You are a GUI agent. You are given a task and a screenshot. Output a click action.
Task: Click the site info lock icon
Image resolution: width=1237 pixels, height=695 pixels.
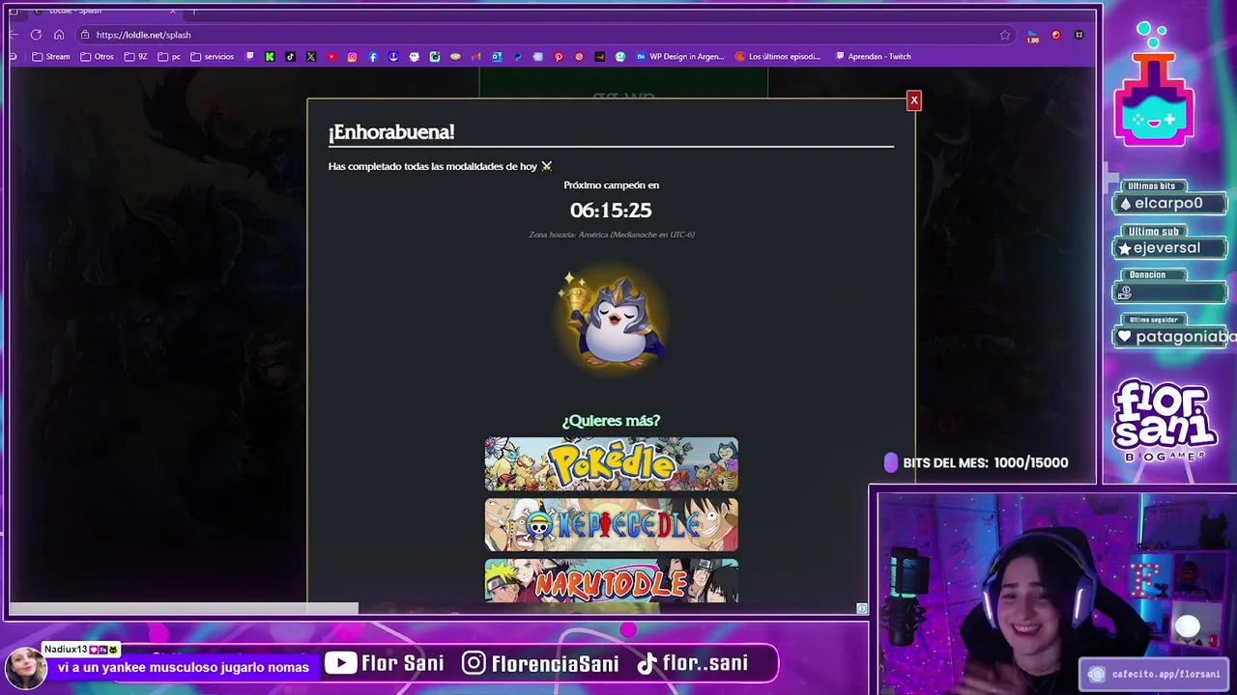[85, 35]
